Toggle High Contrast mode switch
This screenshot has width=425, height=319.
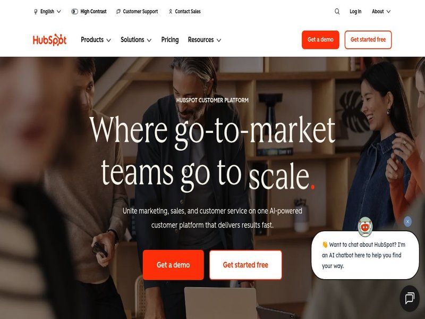point(74,11)
